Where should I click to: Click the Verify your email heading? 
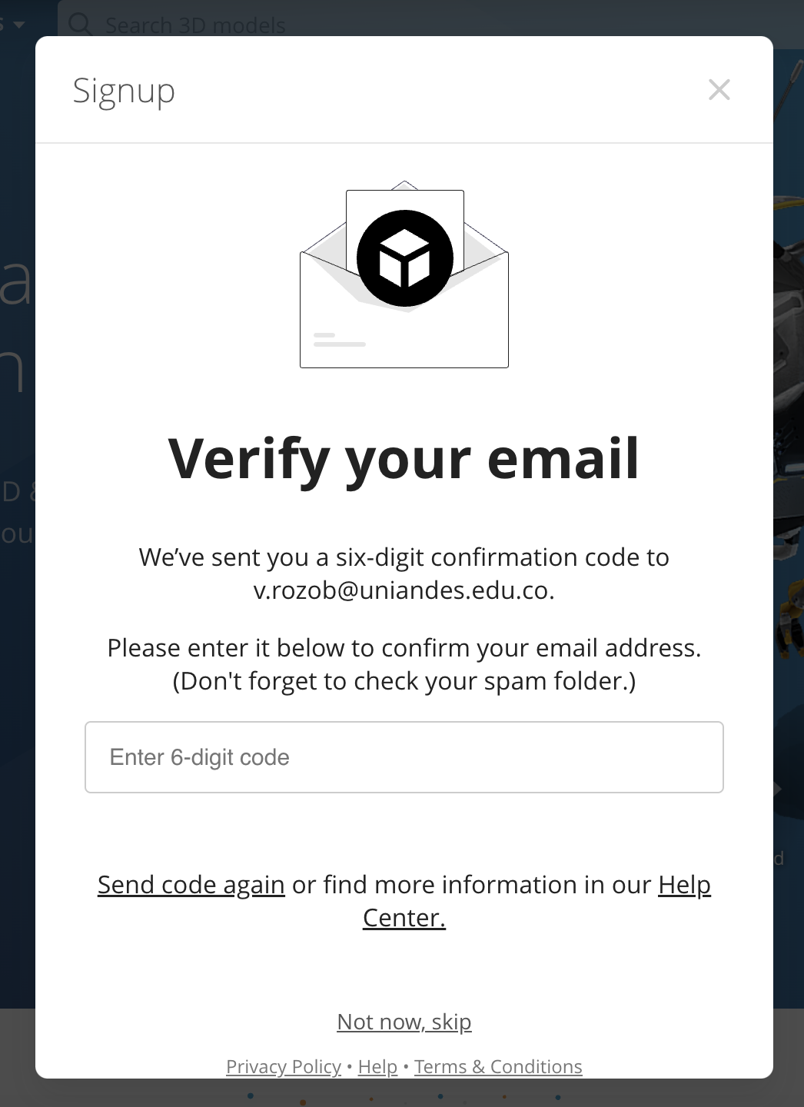point(404,459)
